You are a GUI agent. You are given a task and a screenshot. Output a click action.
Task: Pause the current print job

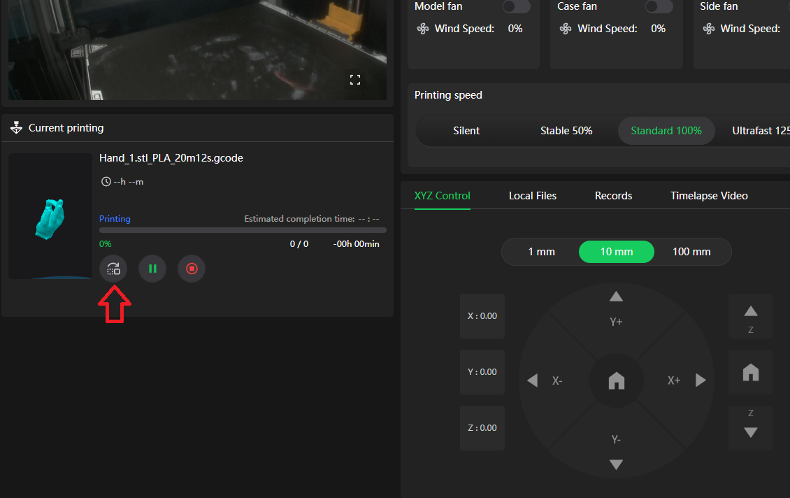coord(152,269)
